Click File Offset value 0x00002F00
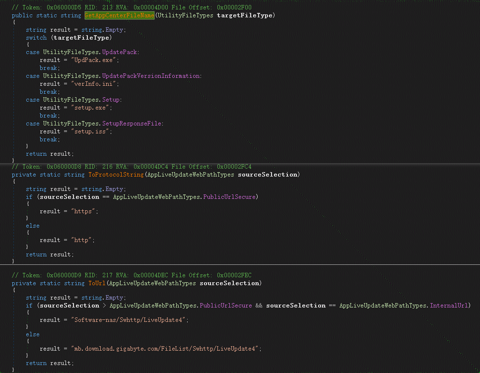This screenshot has width=480, height=373. (x=234, y=7)
